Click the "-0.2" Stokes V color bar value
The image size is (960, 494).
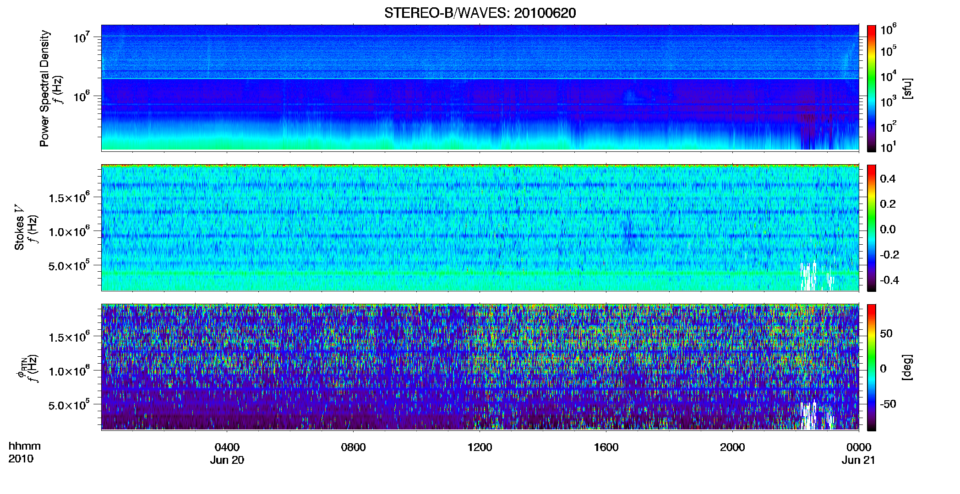pos(889,255)
